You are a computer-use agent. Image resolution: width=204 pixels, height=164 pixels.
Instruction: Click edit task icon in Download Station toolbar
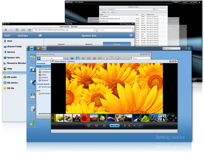click(x=106, y=58)
